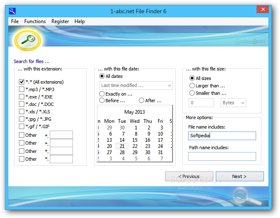Open the Help menu

pyautogui.click(x=79, y=21)
